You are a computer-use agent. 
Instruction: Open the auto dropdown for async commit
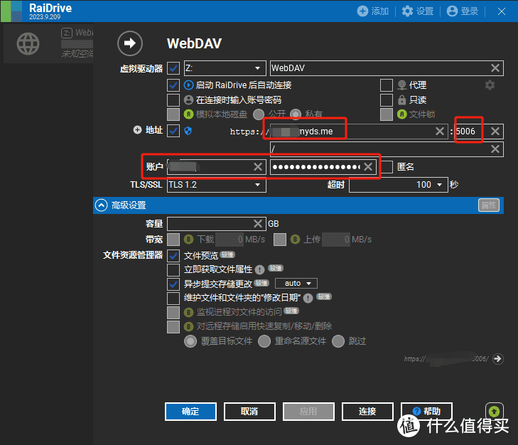[296, 284]
